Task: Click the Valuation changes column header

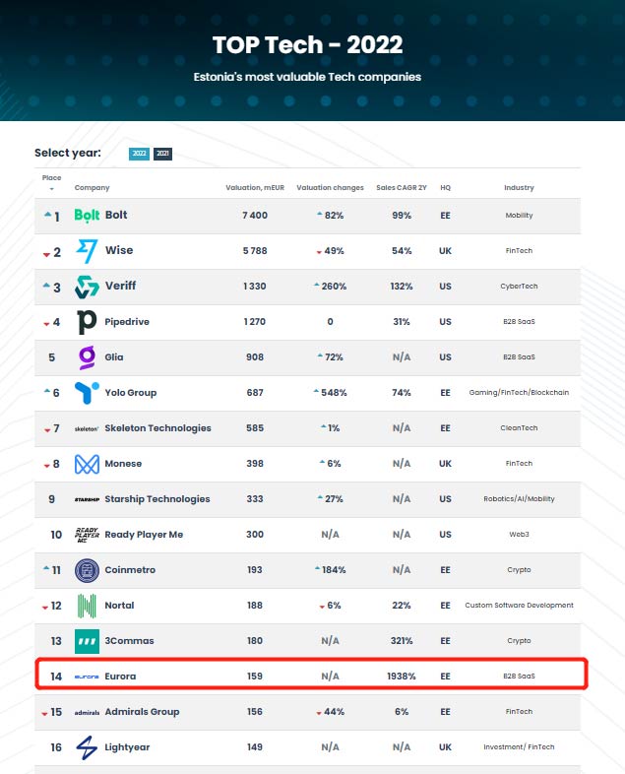Action: coord(330,188)
